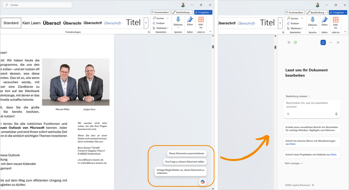Image resolution: width=349 pixels, height=190 pixels.
Task: Choose internes Memo prompt suggestion
Action: [x=312, y=142]
